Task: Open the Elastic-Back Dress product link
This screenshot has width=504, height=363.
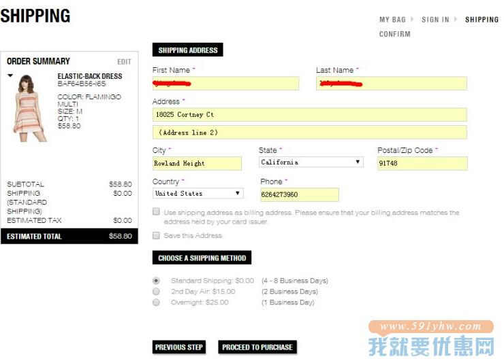Action: tap(90, 76)
